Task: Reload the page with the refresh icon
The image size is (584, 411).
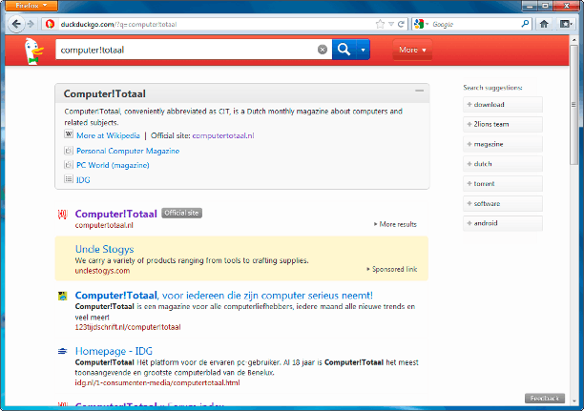Action: (x=401, y=24)
